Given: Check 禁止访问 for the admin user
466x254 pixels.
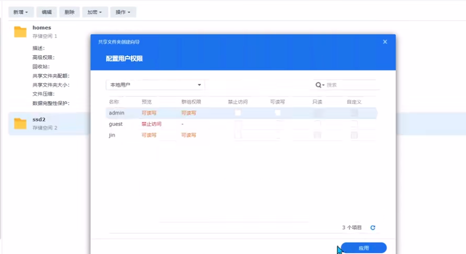Looking at the screenshot, I should (238, 113).
